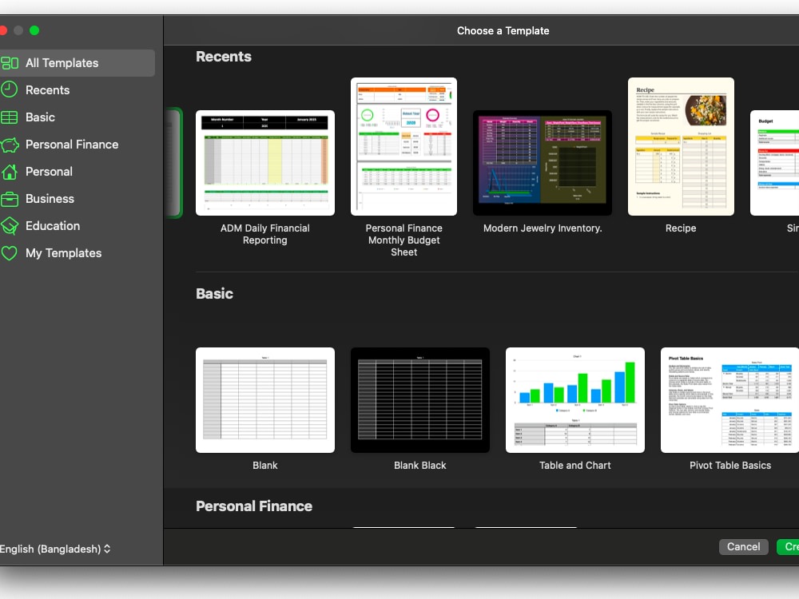Click the 'Blank' caption under white template
This screenshot has width=799, height=599.
click(x=265, y=466)
